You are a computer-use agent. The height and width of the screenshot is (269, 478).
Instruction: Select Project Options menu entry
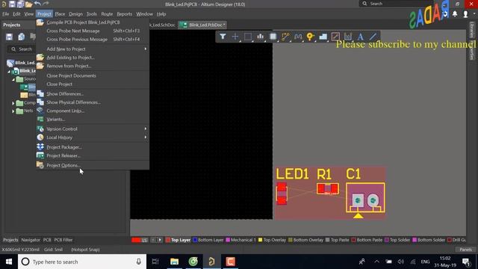[x=93, y=165]
